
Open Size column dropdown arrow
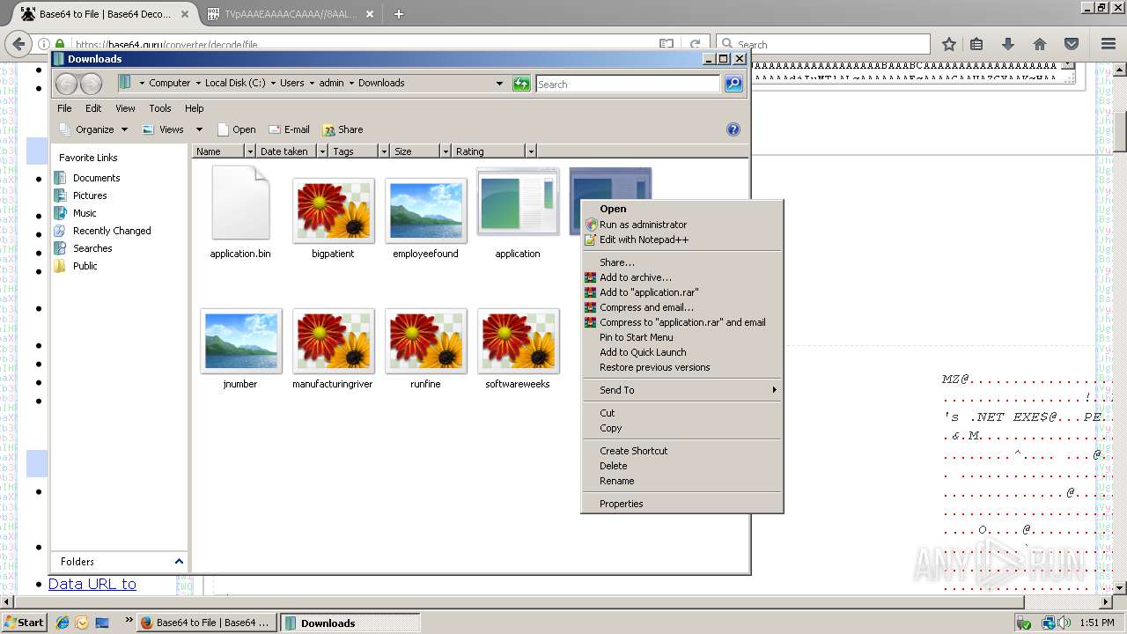446,151
